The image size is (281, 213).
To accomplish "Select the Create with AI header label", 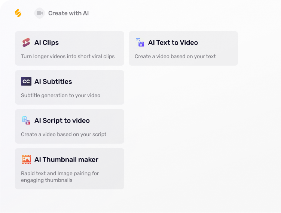I will [x=68, y=13].
